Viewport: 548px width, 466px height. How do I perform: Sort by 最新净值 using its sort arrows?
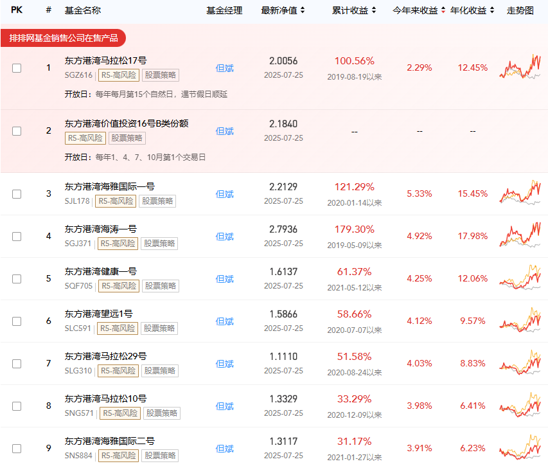303,10
